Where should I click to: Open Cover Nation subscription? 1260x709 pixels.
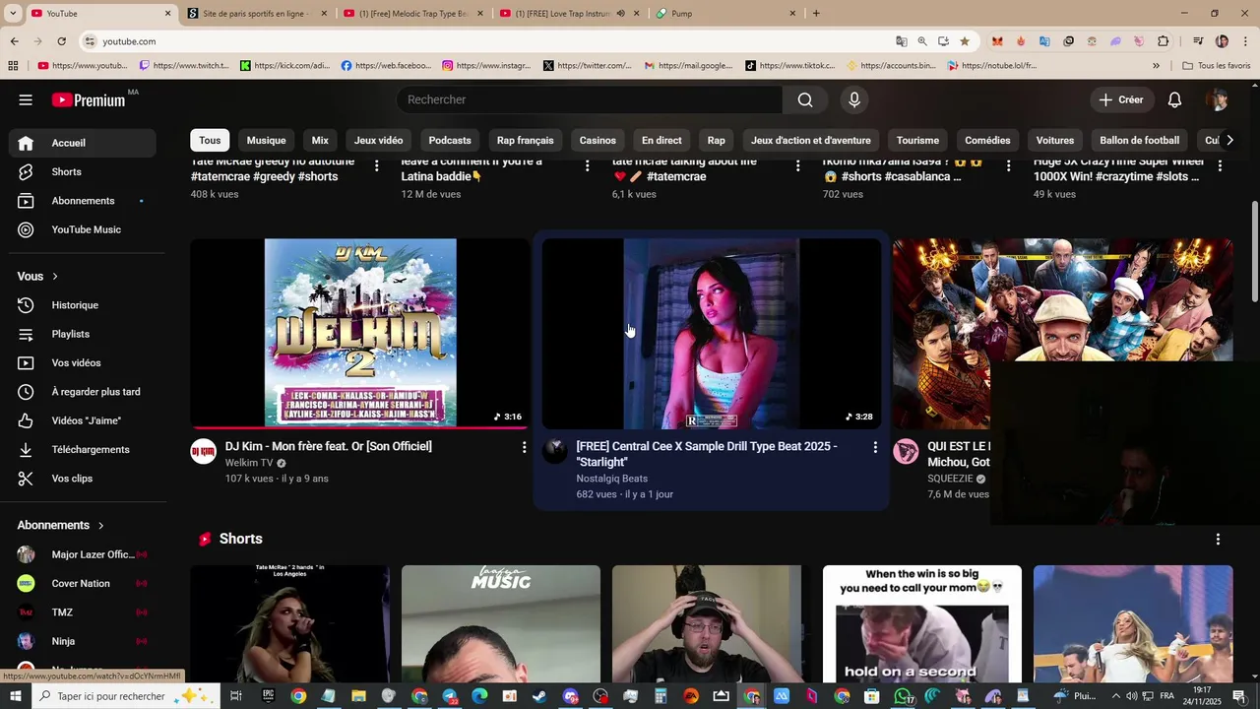[83, 583]
